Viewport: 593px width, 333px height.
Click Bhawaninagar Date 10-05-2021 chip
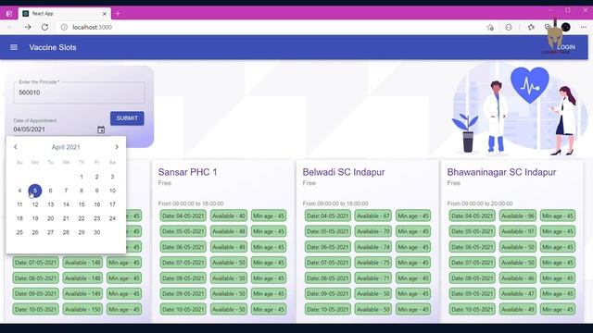[x=472, y=309]
